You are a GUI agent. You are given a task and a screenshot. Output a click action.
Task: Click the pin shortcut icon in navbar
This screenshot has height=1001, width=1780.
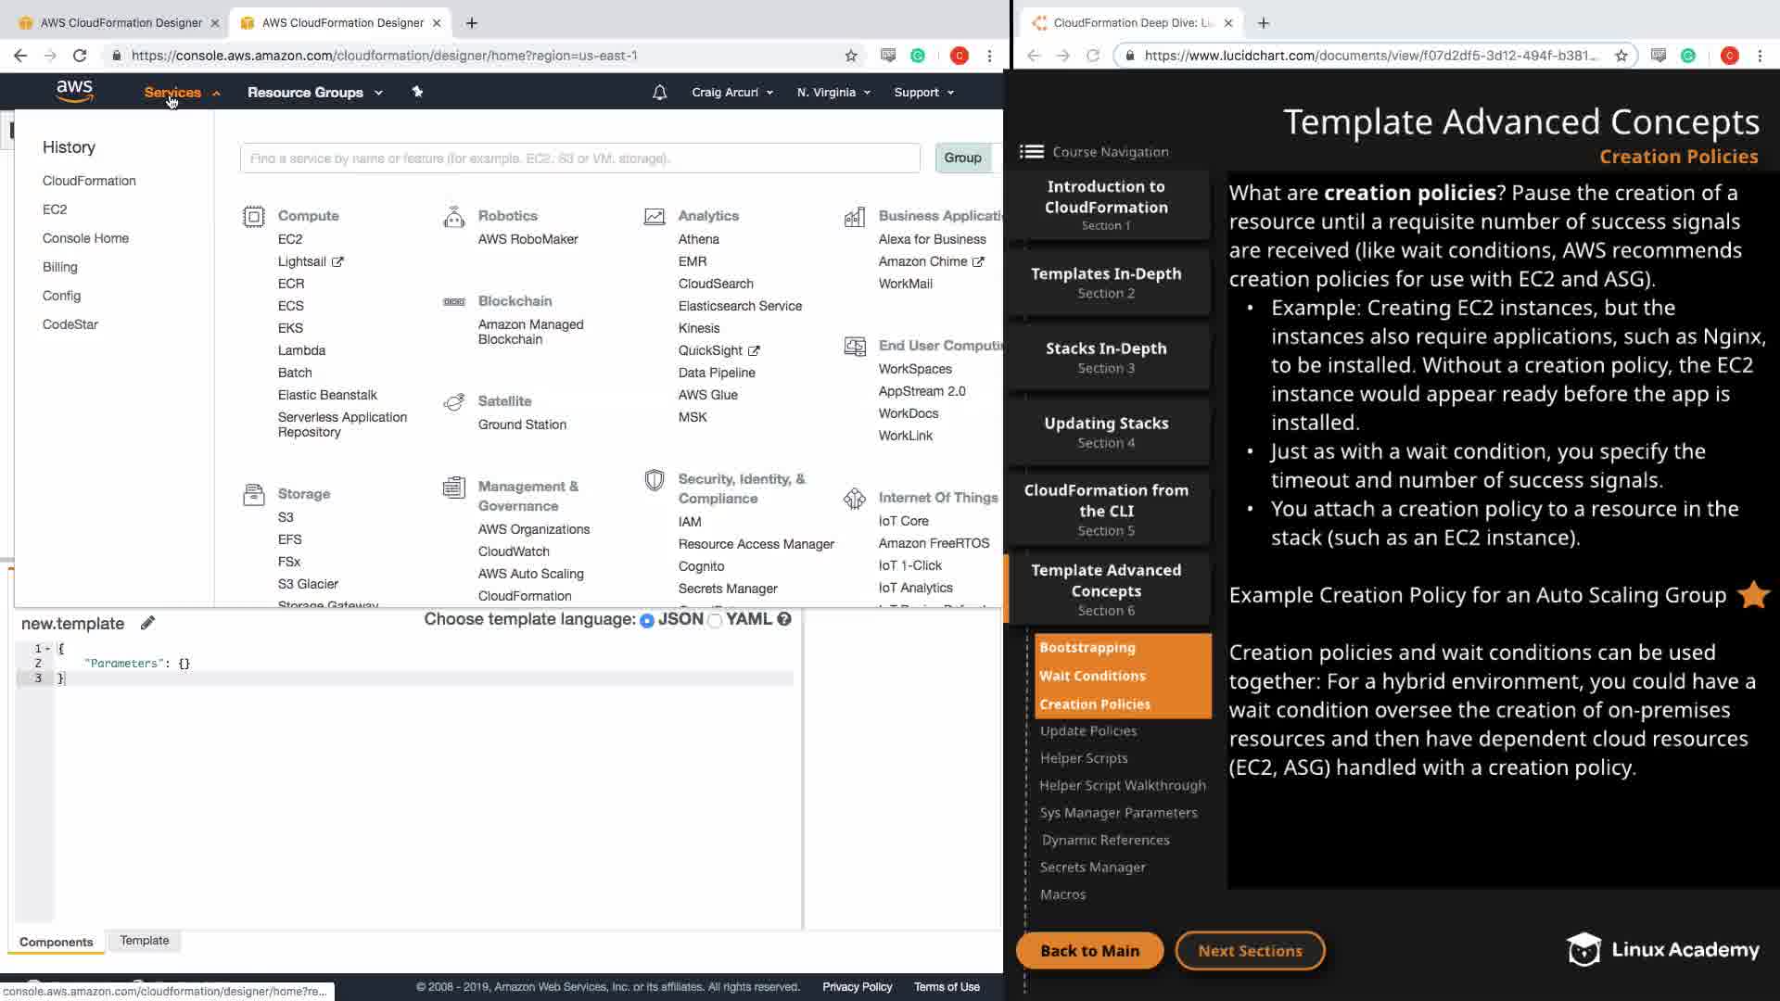click(x=417, y=92)
